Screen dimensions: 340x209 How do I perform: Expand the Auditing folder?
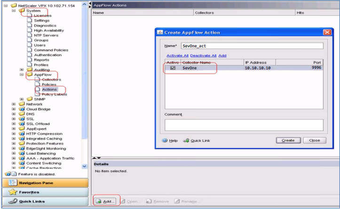(22, 70)
